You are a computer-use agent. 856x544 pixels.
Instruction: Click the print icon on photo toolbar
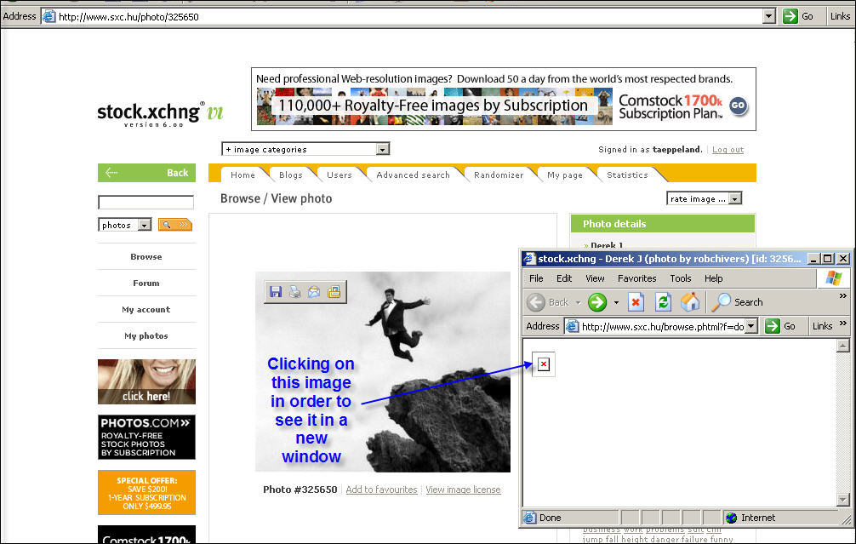294,292
